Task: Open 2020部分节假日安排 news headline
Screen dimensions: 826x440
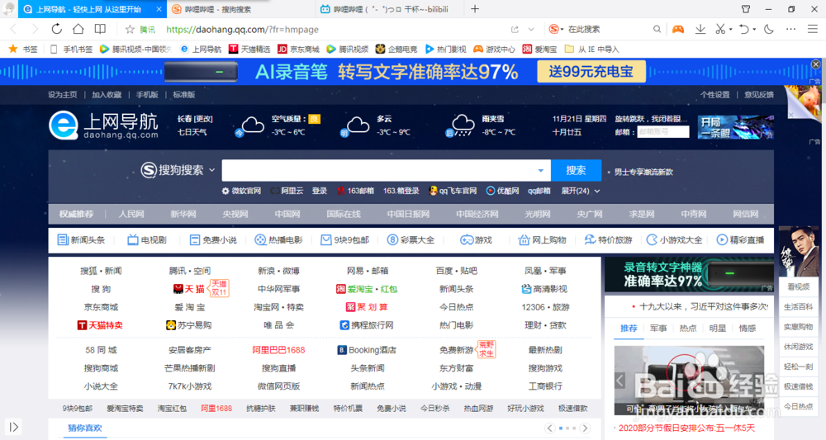Action: tap(686, 428)
